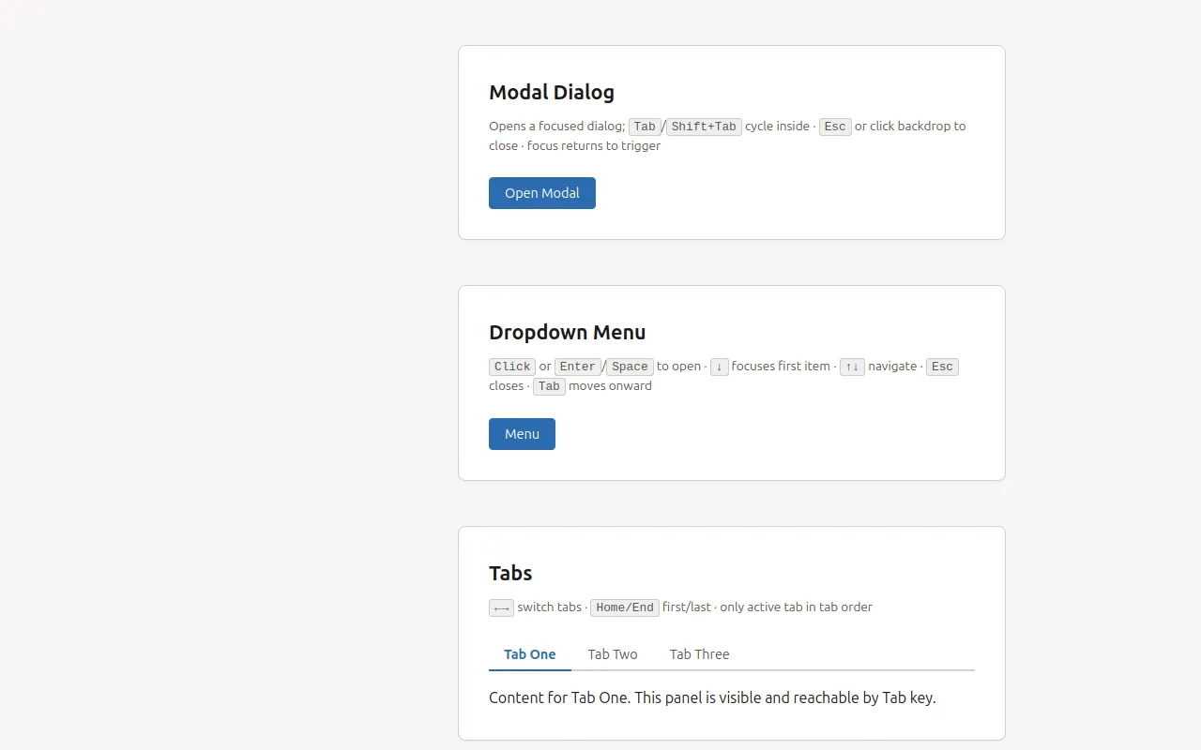This screenshot has height=750, width=1201.
Task: Click the Enter key label
Action: click(x=578, y=367)
